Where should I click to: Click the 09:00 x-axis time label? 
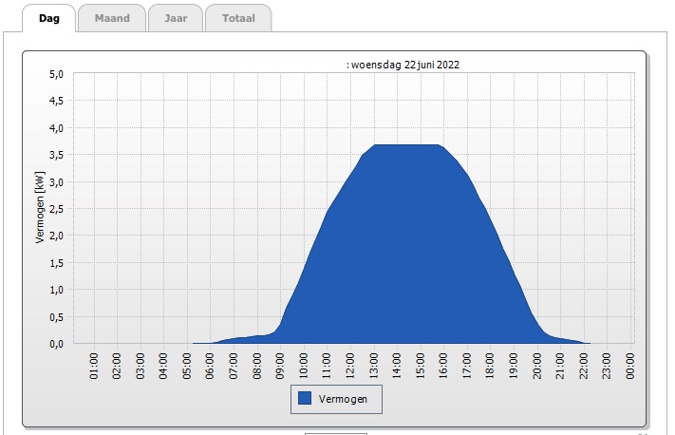280,366
